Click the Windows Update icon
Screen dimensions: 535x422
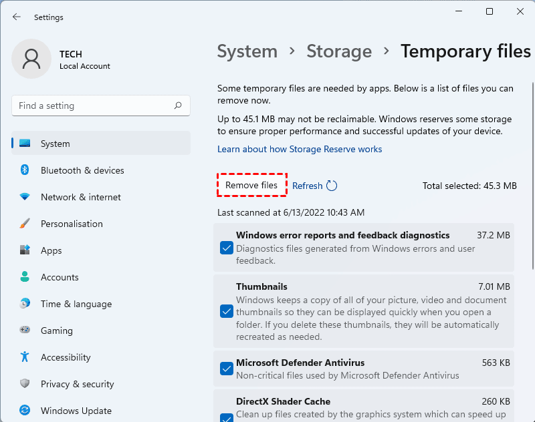point(25,411)
